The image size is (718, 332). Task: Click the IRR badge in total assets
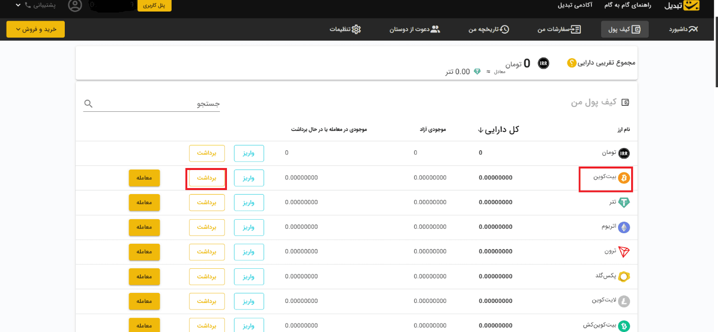[x=543, y=63]
